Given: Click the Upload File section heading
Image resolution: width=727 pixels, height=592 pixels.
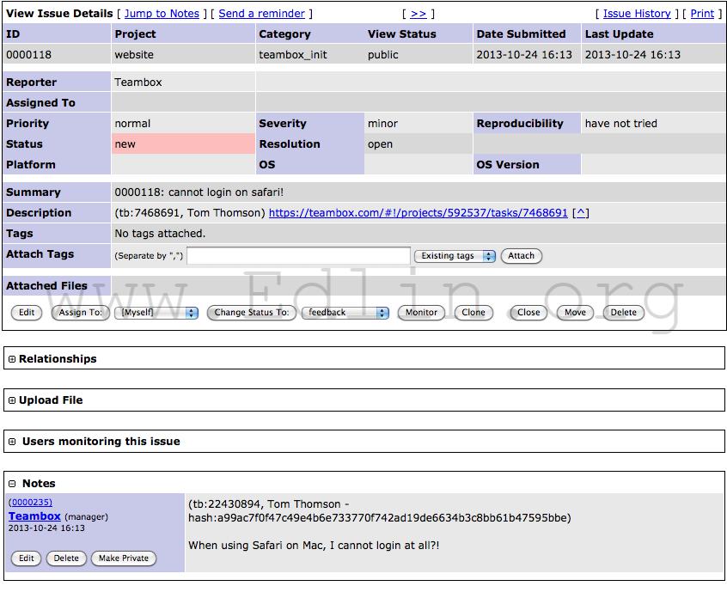Looking at the screenshot, I should [51, 400].
